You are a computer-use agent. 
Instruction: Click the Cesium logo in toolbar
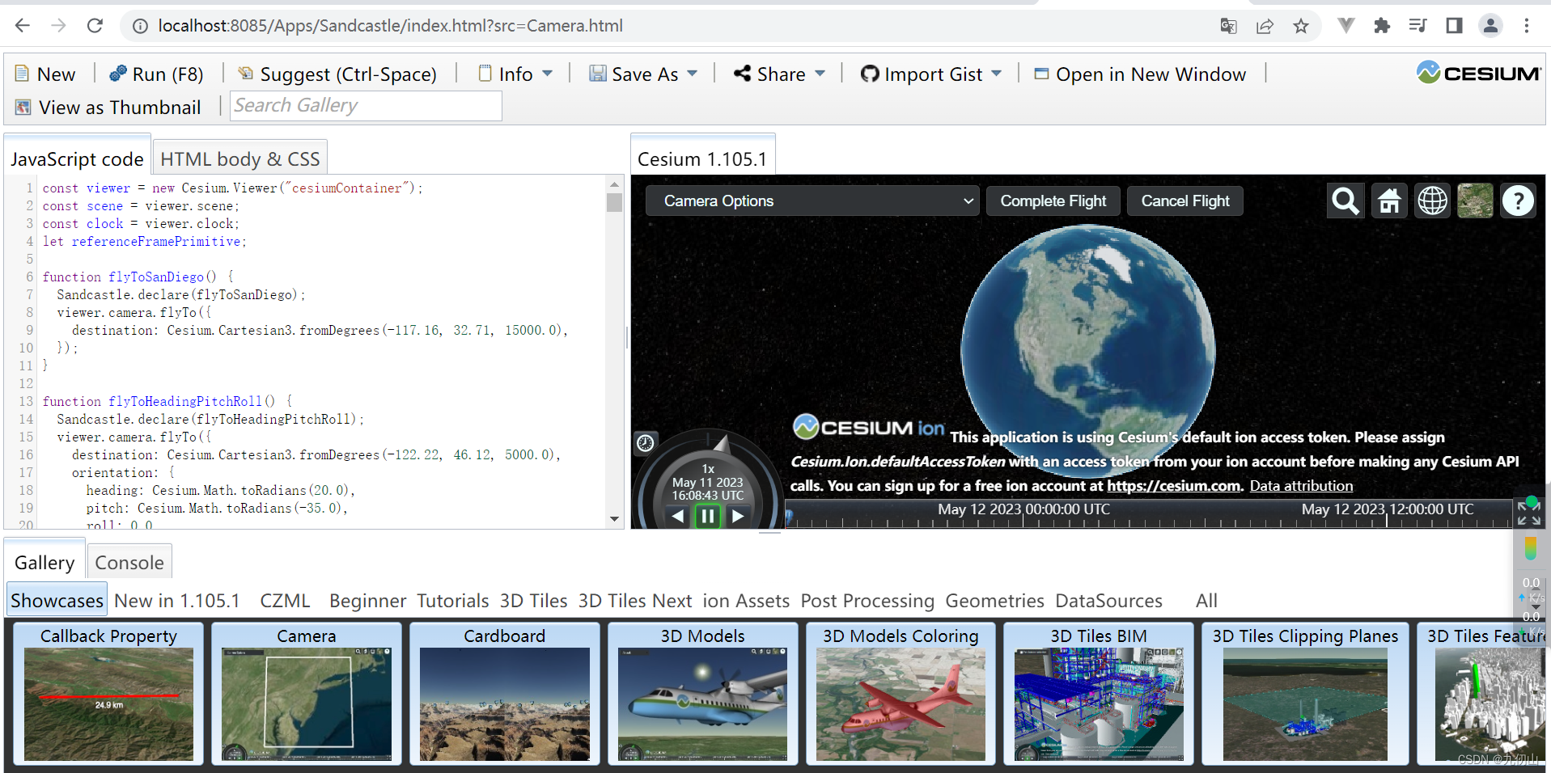(1478, 73)
